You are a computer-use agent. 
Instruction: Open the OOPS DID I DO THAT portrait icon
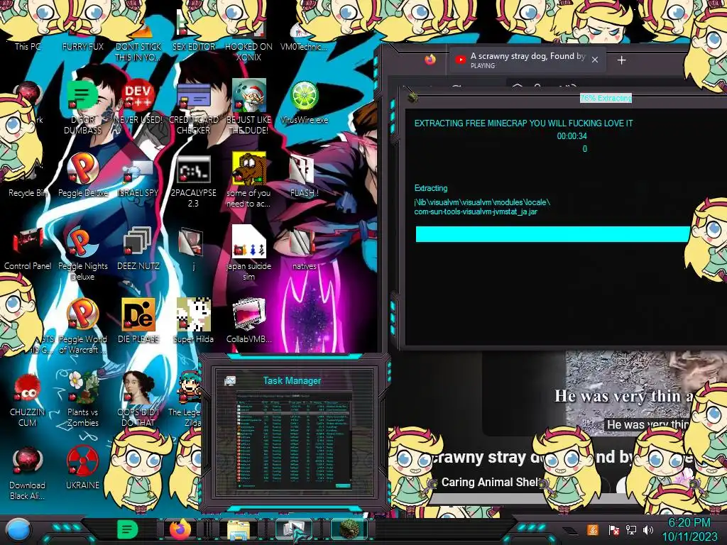click(x=138, y=399)
